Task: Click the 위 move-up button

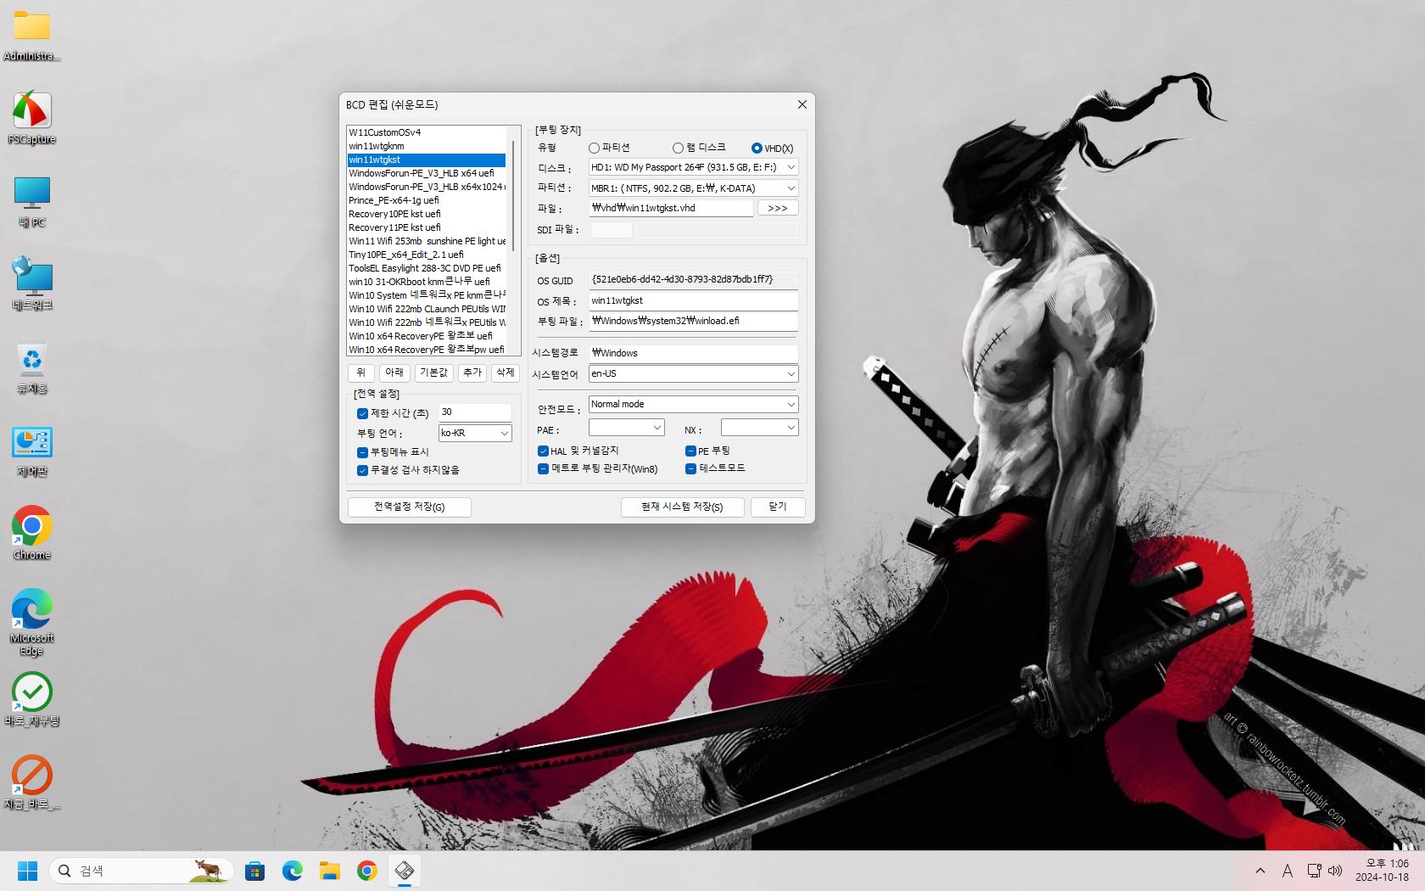Action: [361, 373]
